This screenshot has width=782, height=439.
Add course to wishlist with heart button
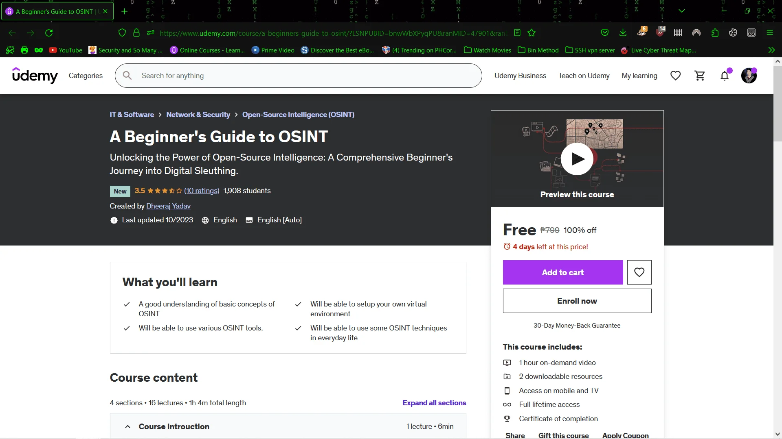point(639,272)
